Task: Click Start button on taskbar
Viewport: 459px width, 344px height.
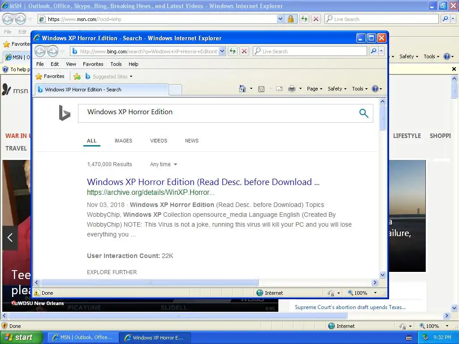Action: [21, 337]
